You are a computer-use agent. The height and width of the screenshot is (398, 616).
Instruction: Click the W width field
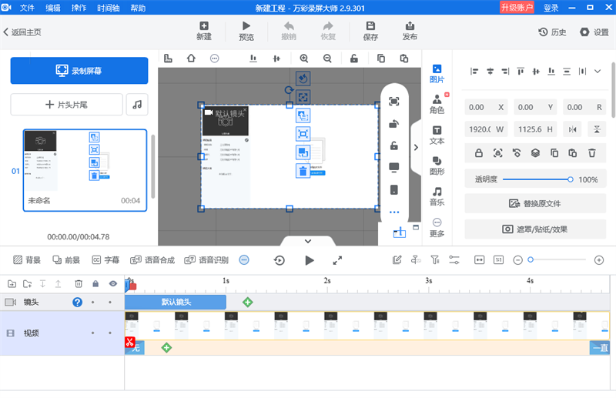(x=486, y=129)
